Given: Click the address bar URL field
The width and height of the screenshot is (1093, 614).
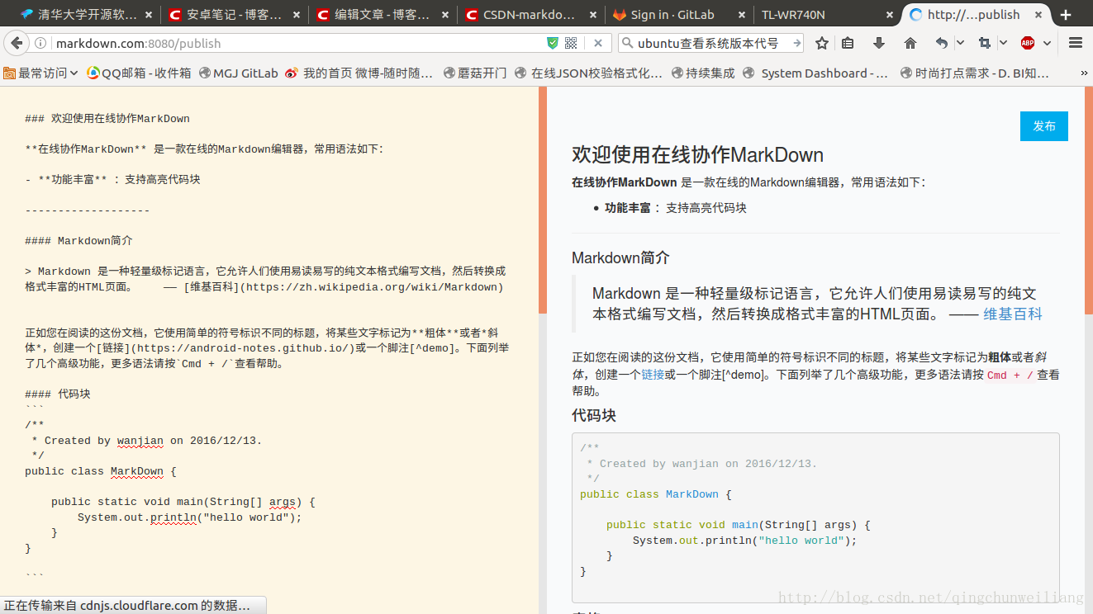Looking at the screenshot, I should (x=297, y=43).
